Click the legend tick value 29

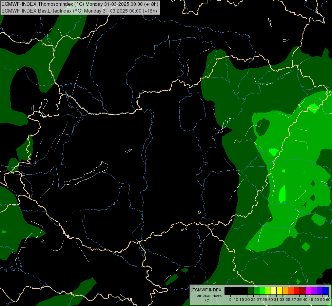click(265, 300)
